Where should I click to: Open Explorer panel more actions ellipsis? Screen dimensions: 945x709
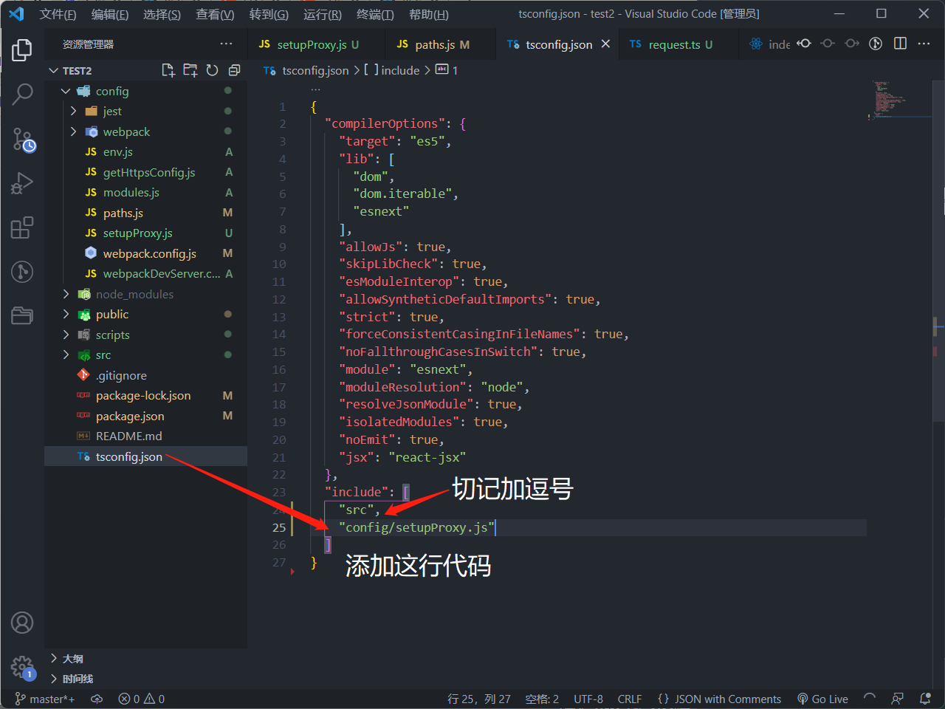pyautogui.click(x=226, y=44)
